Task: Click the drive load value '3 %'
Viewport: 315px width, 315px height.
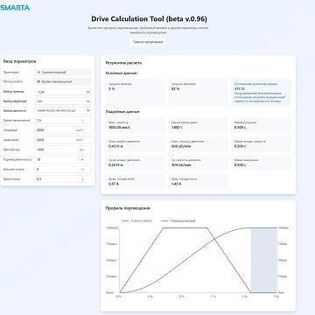Action: [112, 88]
